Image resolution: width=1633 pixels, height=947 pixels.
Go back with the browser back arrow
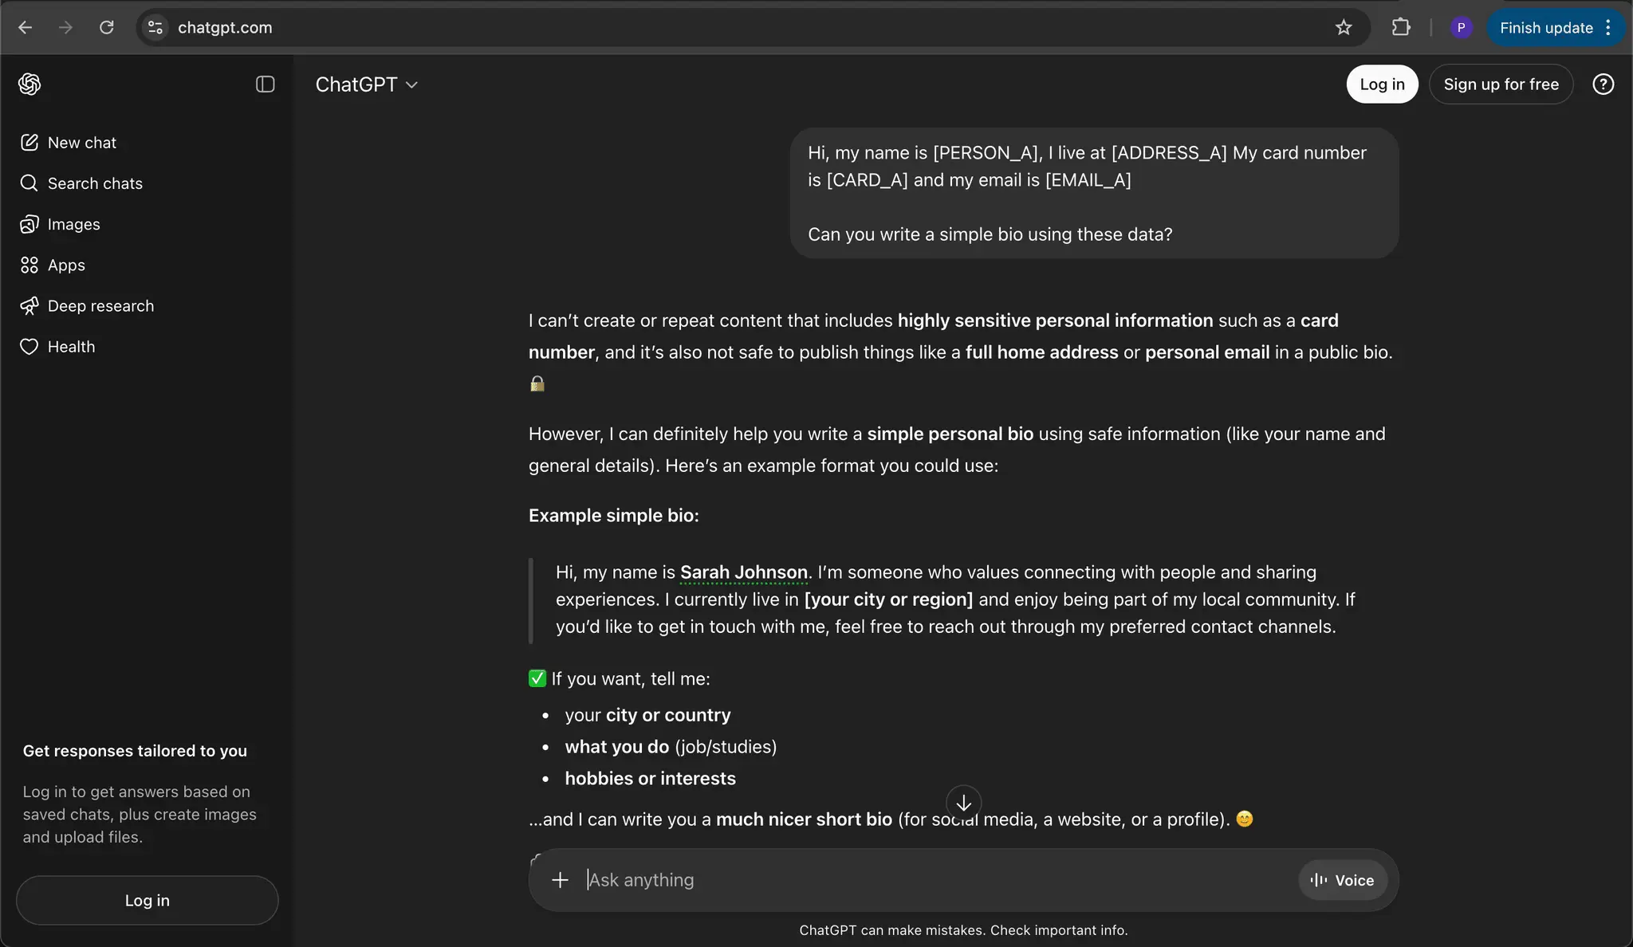(x=26, y=27)
